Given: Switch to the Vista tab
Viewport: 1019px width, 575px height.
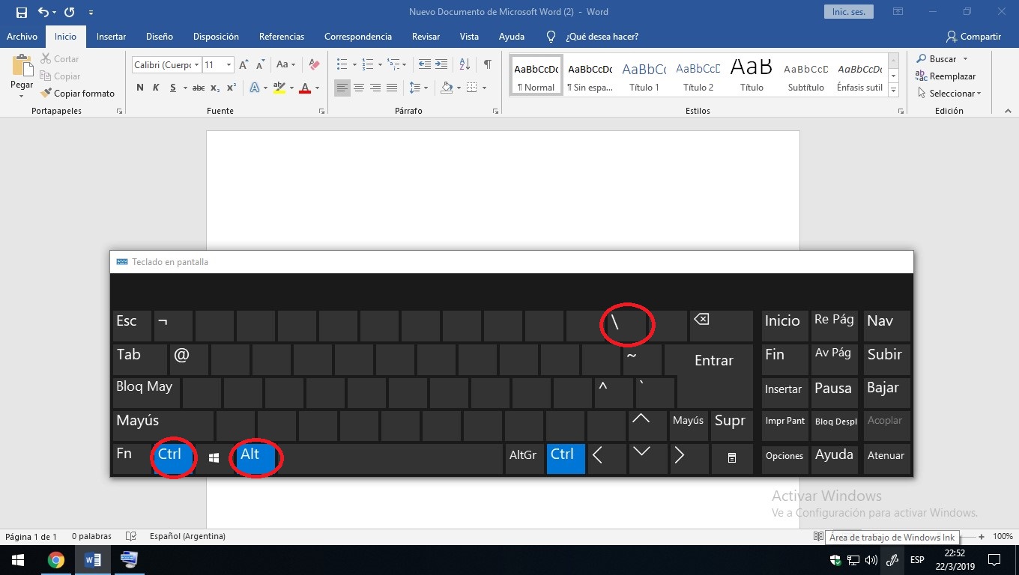Looking at the screenshot, I should coord(469,36).
